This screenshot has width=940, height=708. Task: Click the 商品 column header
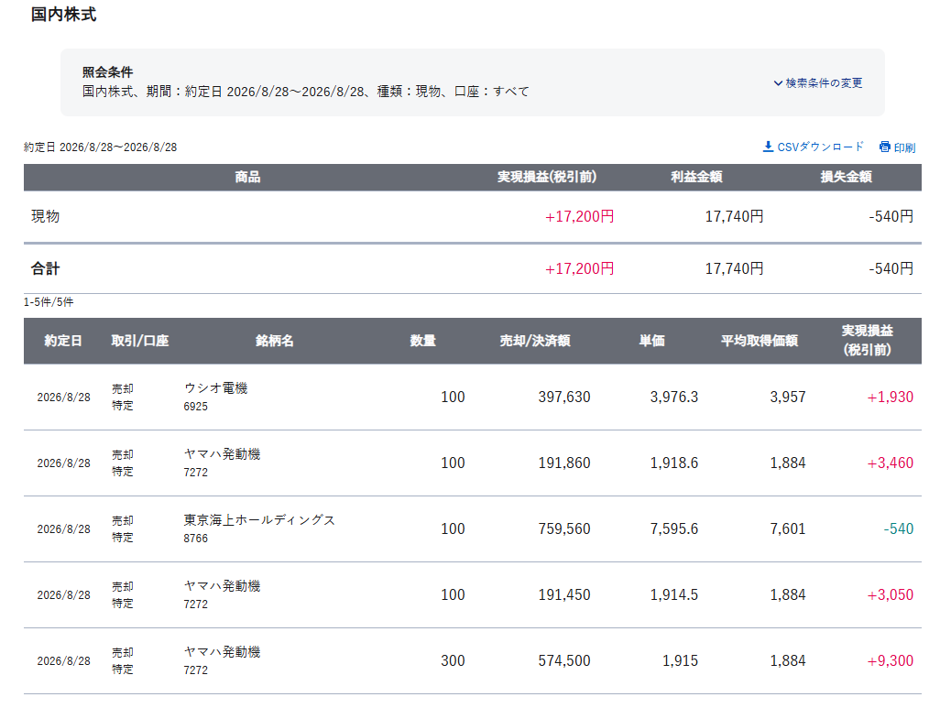pos(247,177)
